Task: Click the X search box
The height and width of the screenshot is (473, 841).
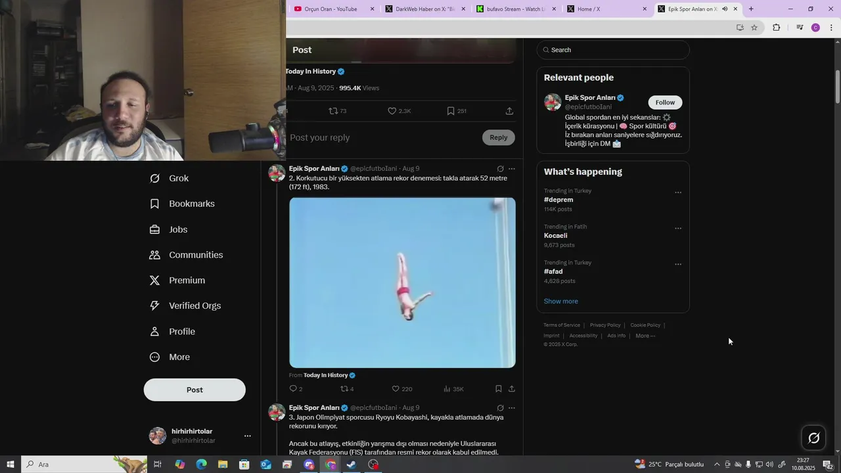Action: pos(613,50)
